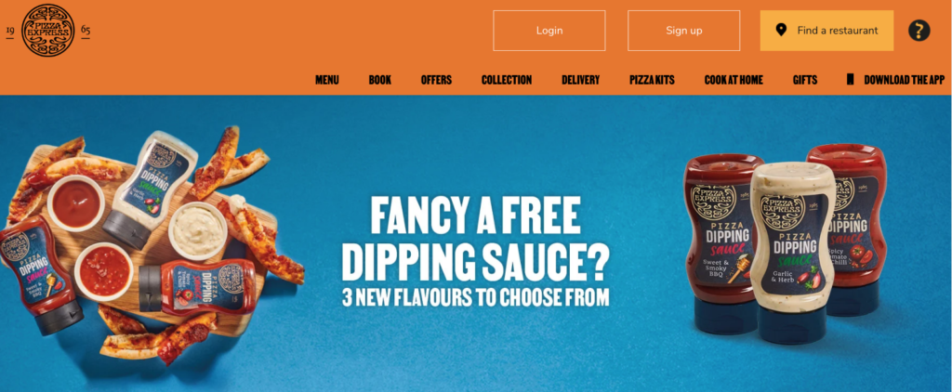This screenshot has height=392, width=952.
Task: Go to COOK AT HOME
Action: tap(734, 80)
